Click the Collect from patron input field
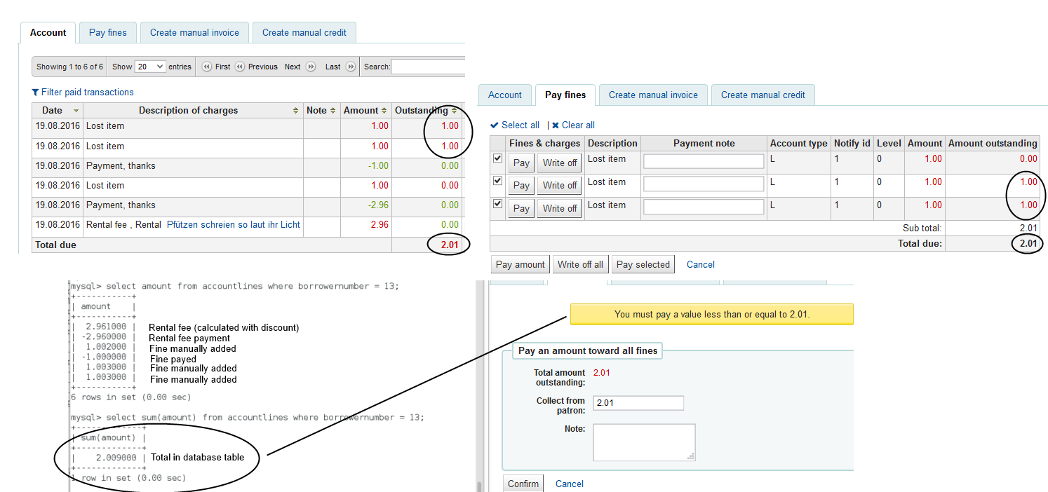 (638, 403)
